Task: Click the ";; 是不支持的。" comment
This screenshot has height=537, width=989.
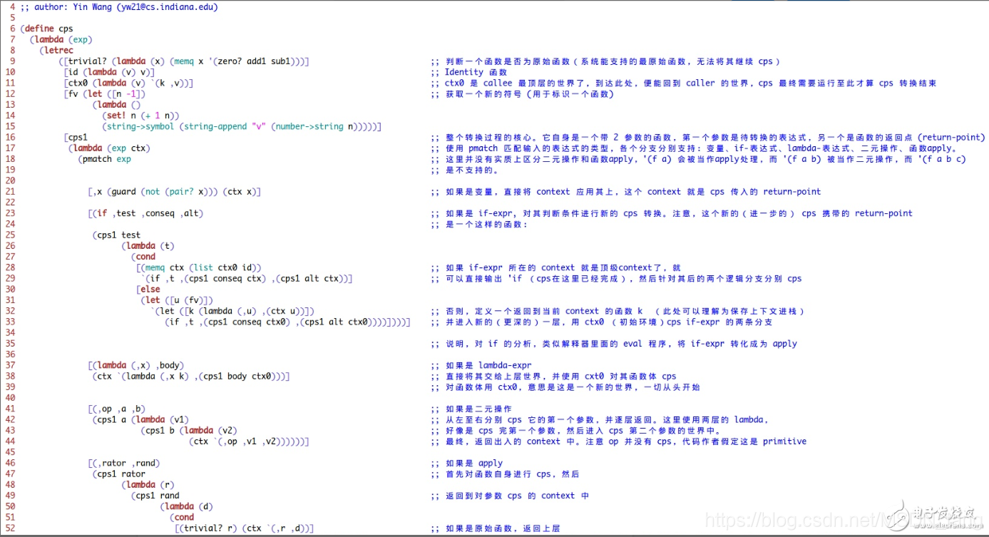Action: pyautogui.click(x=465, y=170)
